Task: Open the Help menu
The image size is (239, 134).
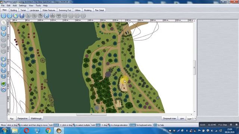Action: 45,6
